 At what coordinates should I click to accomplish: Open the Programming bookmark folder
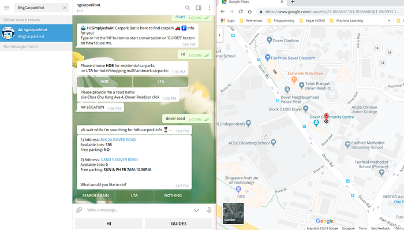(280, 21)
